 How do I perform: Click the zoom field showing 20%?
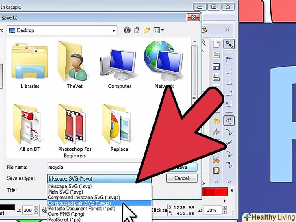click(x=212, y=210)
